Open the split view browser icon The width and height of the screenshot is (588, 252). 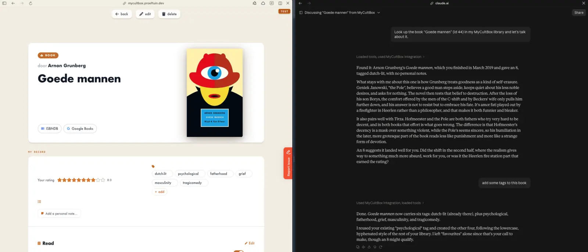(x=280, y=3)
